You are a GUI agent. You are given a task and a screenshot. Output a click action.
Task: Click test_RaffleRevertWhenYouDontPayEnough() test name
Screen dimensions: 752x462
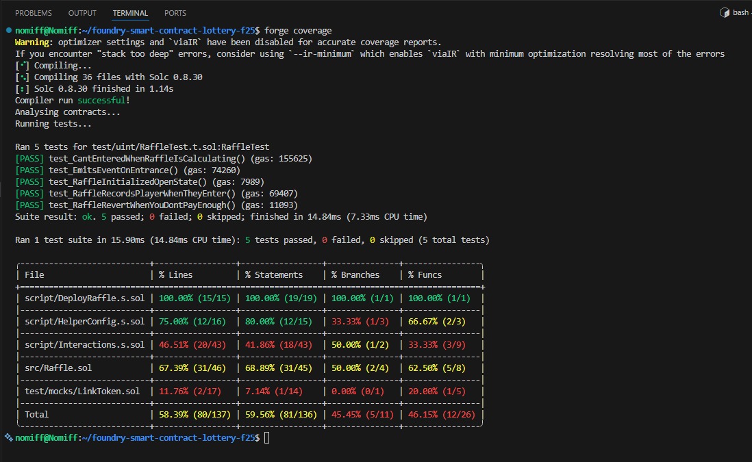coord(142,205)
